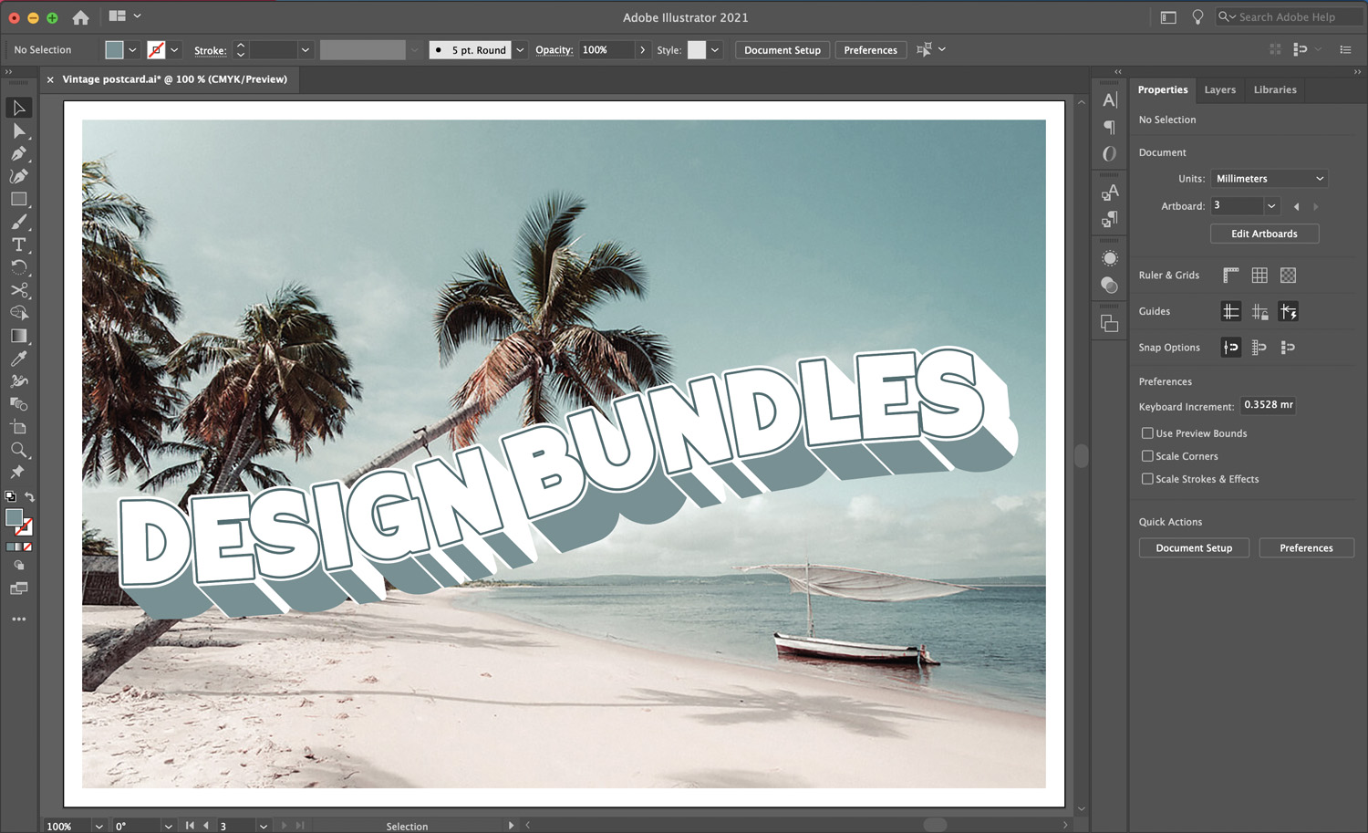This screenshot has width=1368, height=833.
Task: Click Search Adobe Help field
Action: (1289, 17)
